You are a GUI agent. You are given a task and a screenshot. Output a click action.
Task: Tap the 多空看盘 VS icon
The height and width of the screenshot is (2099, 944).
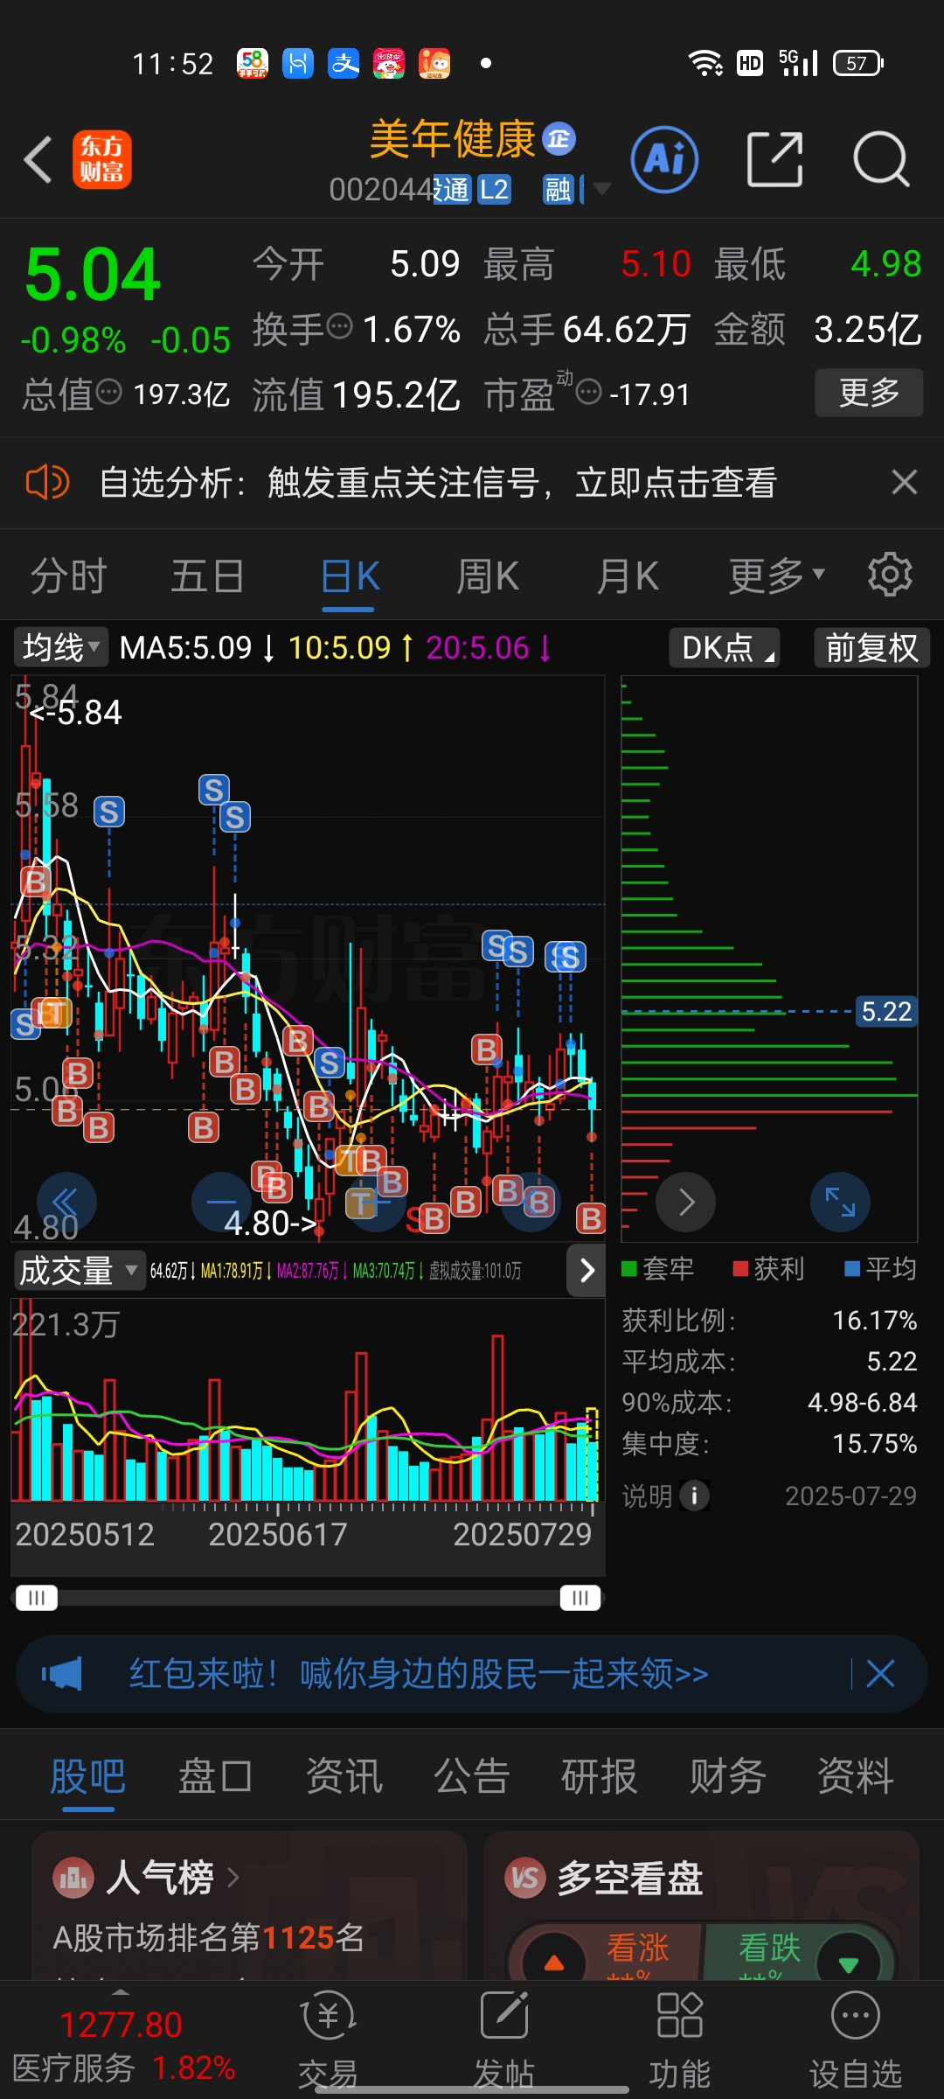[525, 1877]
